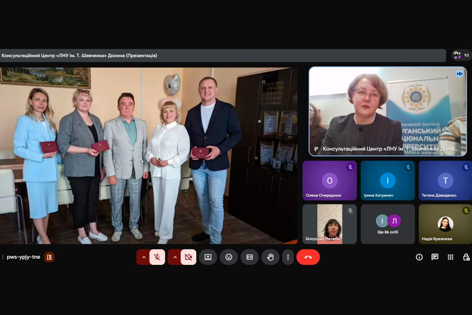
Task: Click muted mic icon on Надія Брежнєва tile
Action: (x=466, y=211)
